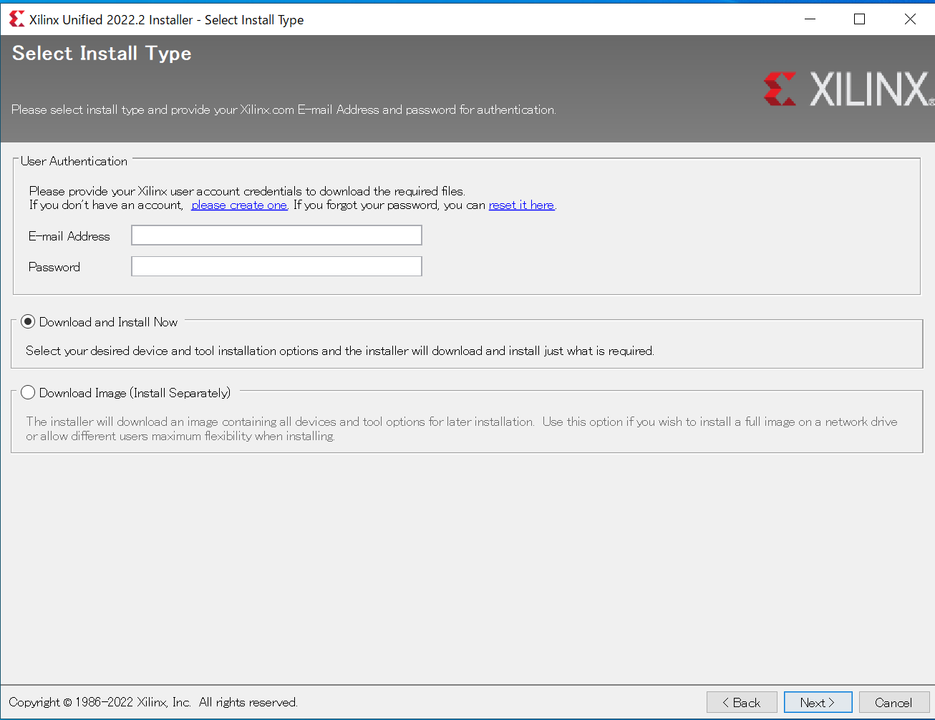This screenshot has width=935, height=720.
Task: Click the copyright notice in the footer
Action: click(153, 703)
